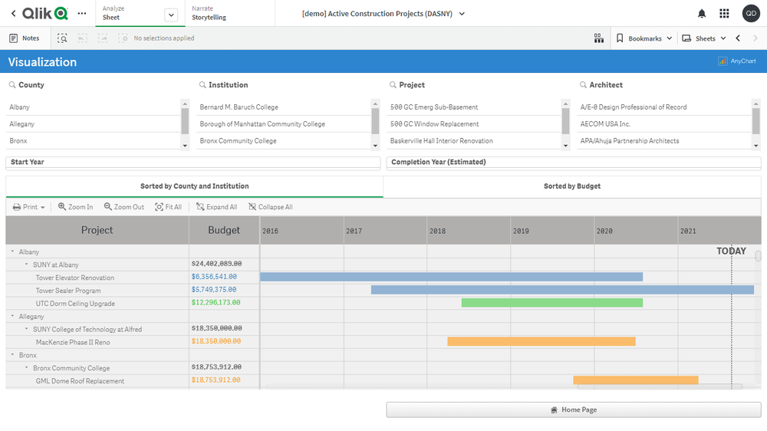The image size is (767, 431).
Task: Open the Print dropdown menu
Action: click(x=29, y=207)
